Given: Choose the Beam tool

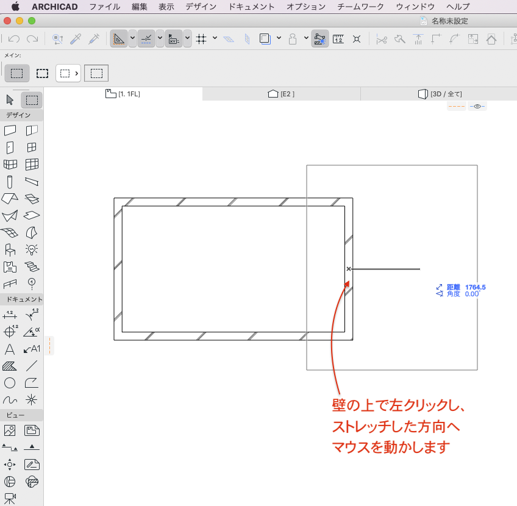Looking at the screenshot, I should pyautogui.click(x=32, y=182).
